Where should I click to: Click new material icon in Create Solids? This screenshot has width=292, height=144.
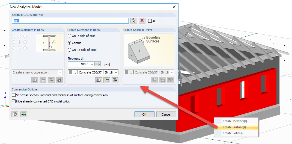pos(162,80)
